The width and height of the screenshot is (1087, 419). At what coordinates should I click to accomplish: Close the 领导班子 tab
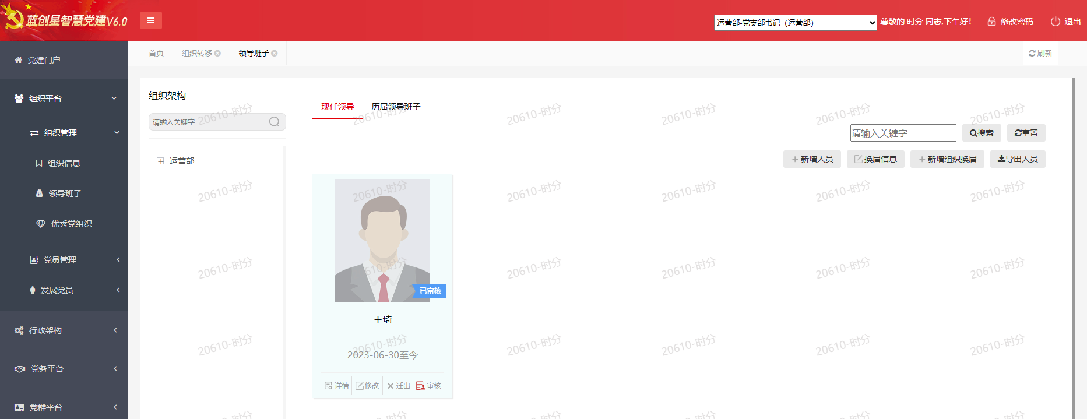click(274, 53)
